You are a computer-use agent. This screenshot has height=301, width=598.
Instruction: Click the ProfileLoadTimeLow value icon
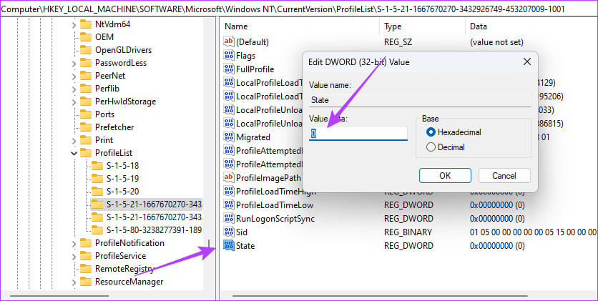229,205
